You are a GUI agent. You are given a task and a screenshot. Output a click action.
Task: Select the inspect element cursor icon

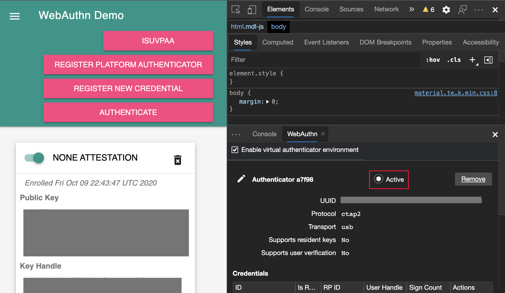[236, 9]
